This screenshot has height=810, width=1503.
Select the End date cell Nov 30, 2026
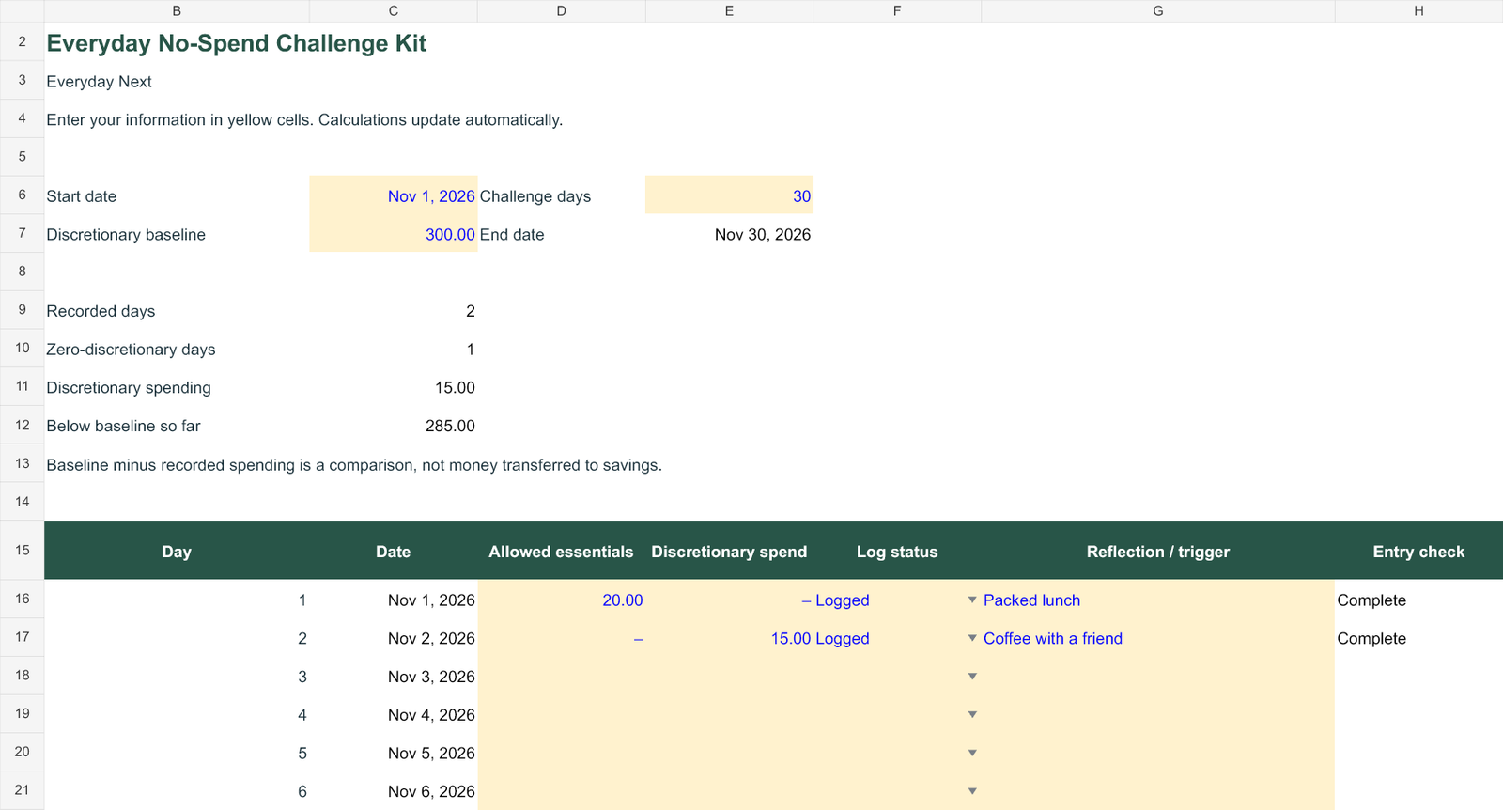729,234
